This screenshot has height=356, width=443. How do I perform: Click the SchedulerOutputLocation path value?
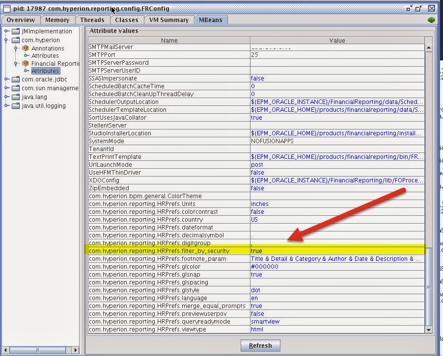pos(337,102)
